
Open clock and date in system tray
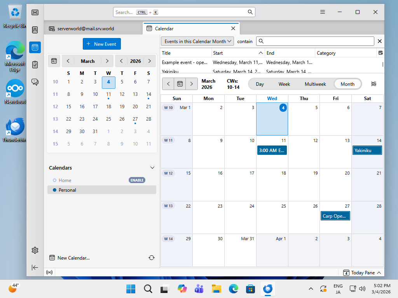click(x=382, y=289)
